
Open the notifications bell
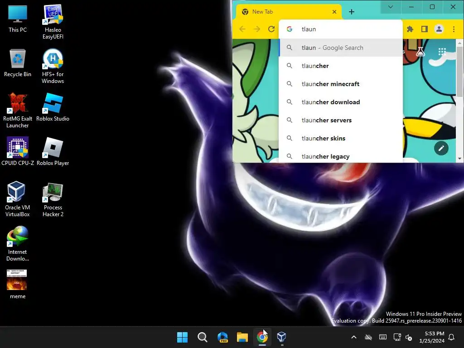(x=452, y=337)
